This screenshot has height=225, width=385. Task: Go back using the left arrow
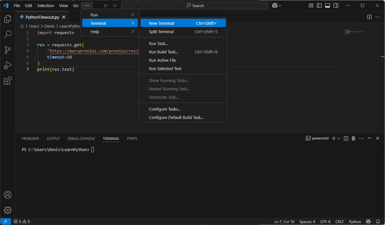106,5
